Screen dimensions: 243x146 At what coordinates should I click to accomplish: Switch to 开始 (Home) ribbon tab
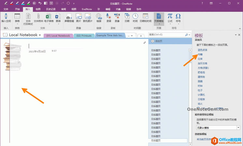pyautogui.click(x=17, y=9)
